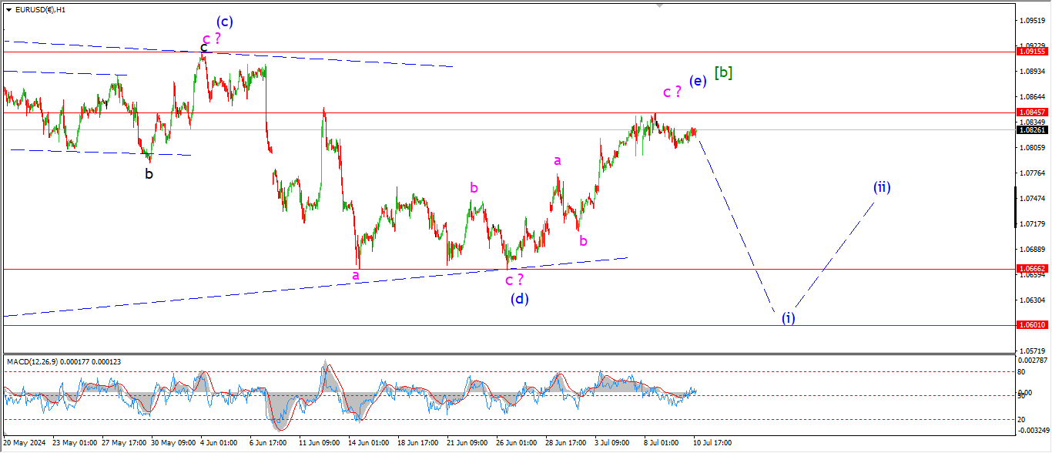
Task: Select the blue (e) wave label
Action: click(698, 81)
